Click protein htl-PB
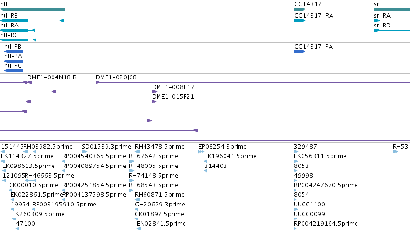The height and width of the screenshot is (231, 410). [x=13, y=51]
